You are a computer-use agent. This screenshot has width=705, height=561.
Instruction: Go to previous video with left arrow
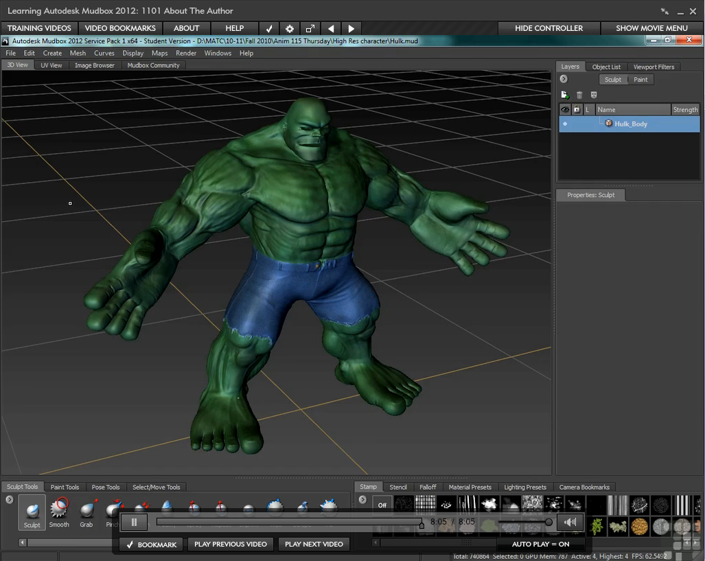coord(331,28)
